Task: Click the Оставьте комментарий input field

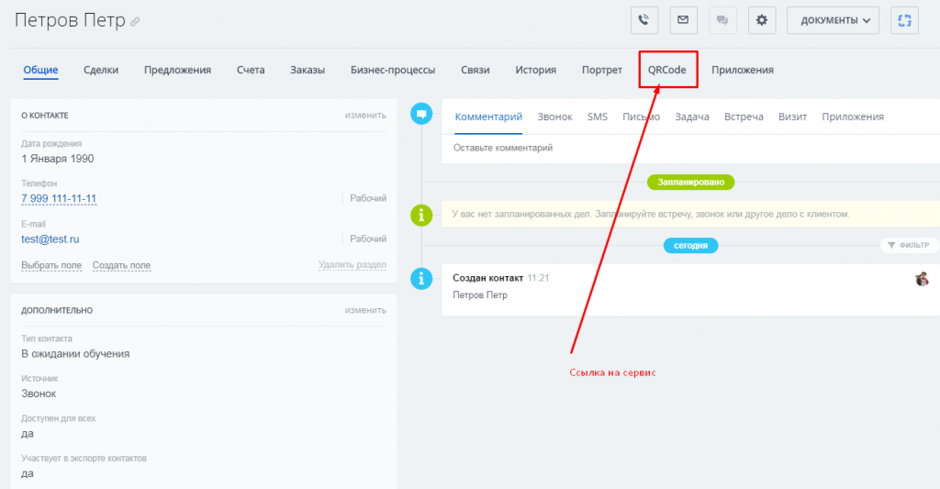Action: (690, 148)
